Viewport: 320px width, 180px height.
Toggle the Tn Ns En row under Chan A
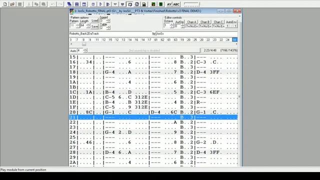[x=192, y=26]
